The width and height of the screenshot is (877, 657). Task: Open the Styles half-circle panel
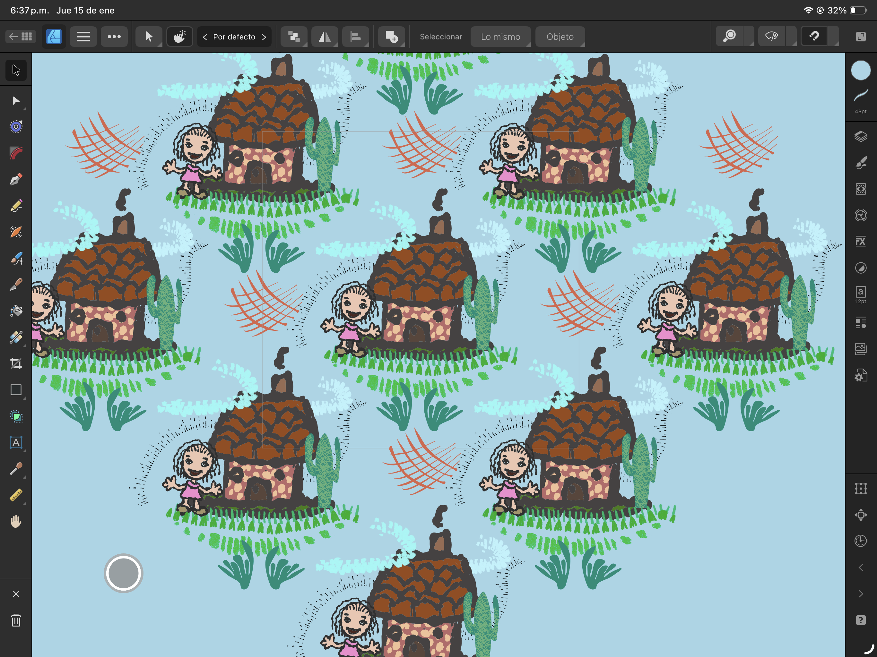point(861,268)
